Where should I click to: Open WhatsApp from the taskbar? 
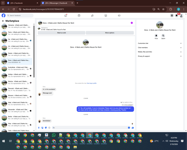[x=53, y=135]
